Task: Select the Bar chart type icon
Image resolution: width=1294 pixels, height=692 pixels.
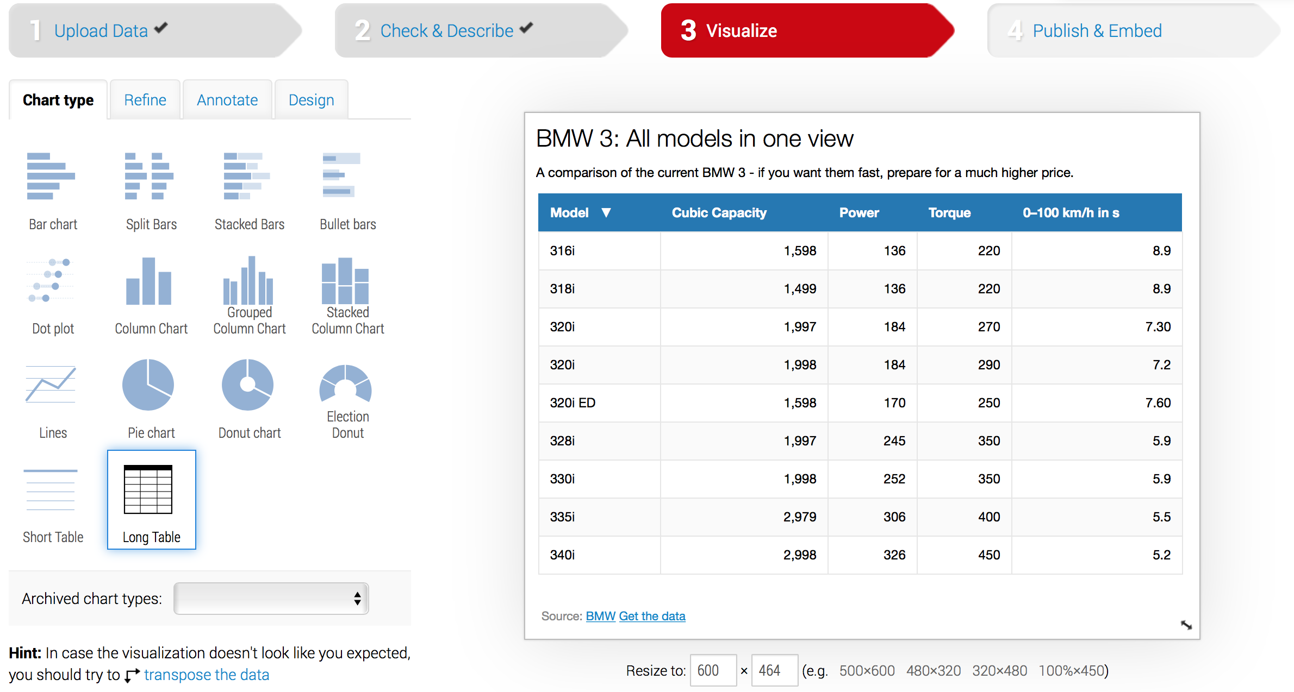Action: click(52, 176)
